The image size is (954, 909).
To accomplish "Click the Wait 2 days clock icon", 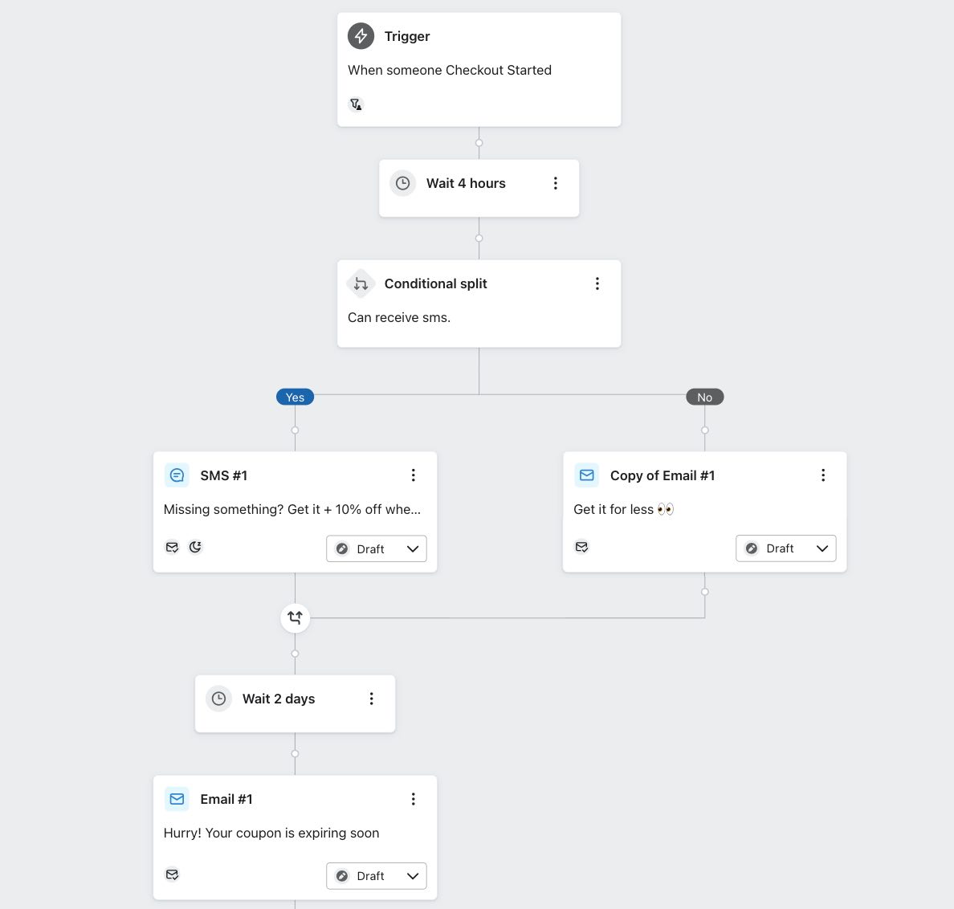I will (x=218, y=699).
